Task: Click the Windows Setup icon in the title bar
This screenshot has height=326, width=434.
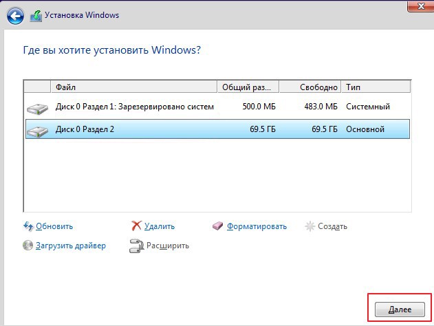Action: tap(36, 16)
